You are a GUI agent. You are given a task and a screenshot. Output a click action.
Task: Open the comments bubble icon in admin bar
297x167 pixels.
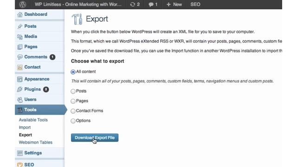(151, 5)
